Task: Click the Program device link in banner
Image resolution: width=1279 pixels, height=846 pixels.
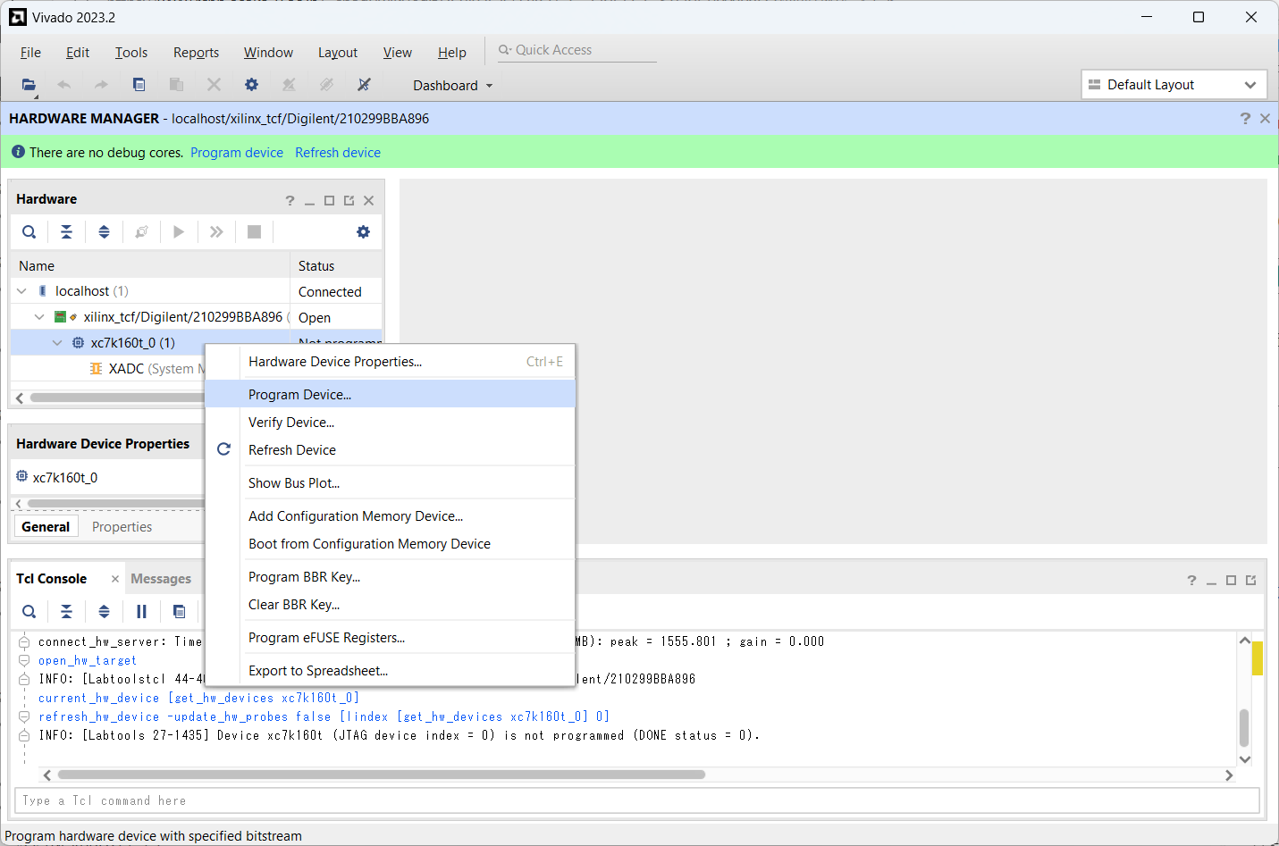Action: pos(237,153)
